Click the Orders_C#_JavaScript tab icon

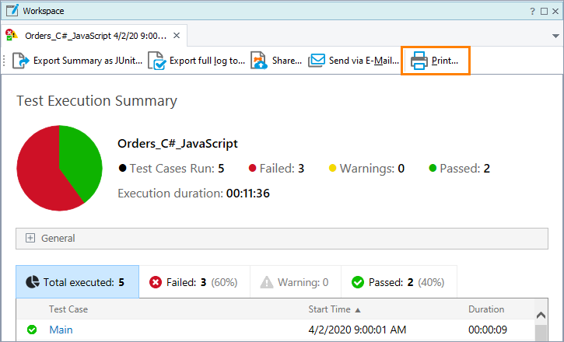12,36
